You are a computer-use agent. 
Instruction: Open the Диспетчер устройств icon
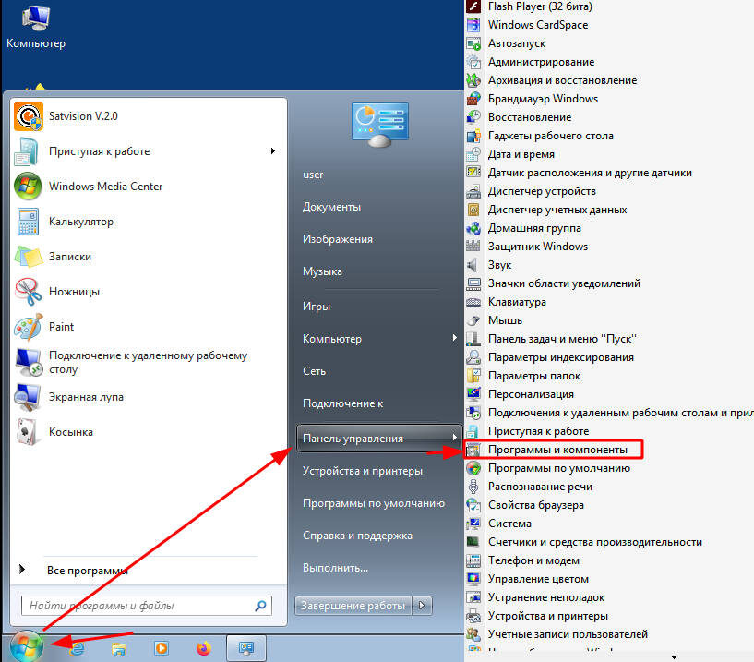pos(473,191)
